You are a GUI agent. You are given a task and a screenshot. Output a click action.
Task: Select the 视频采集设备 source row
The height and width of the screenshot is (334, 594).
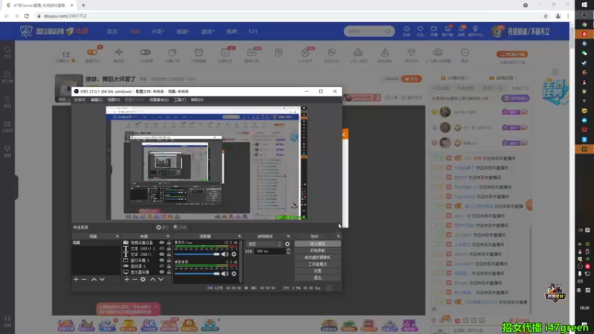(146, 243)
